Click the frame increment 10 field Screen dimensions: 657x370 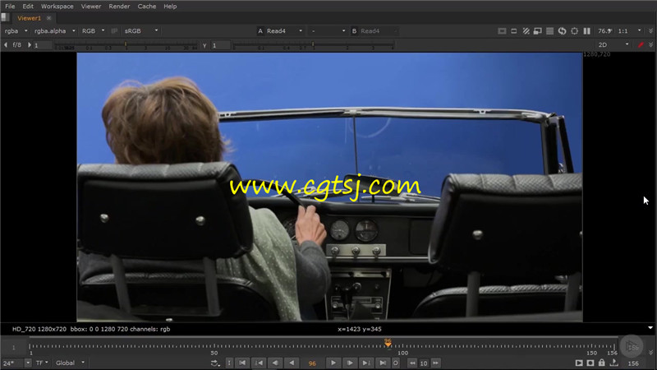click(424, 363)
